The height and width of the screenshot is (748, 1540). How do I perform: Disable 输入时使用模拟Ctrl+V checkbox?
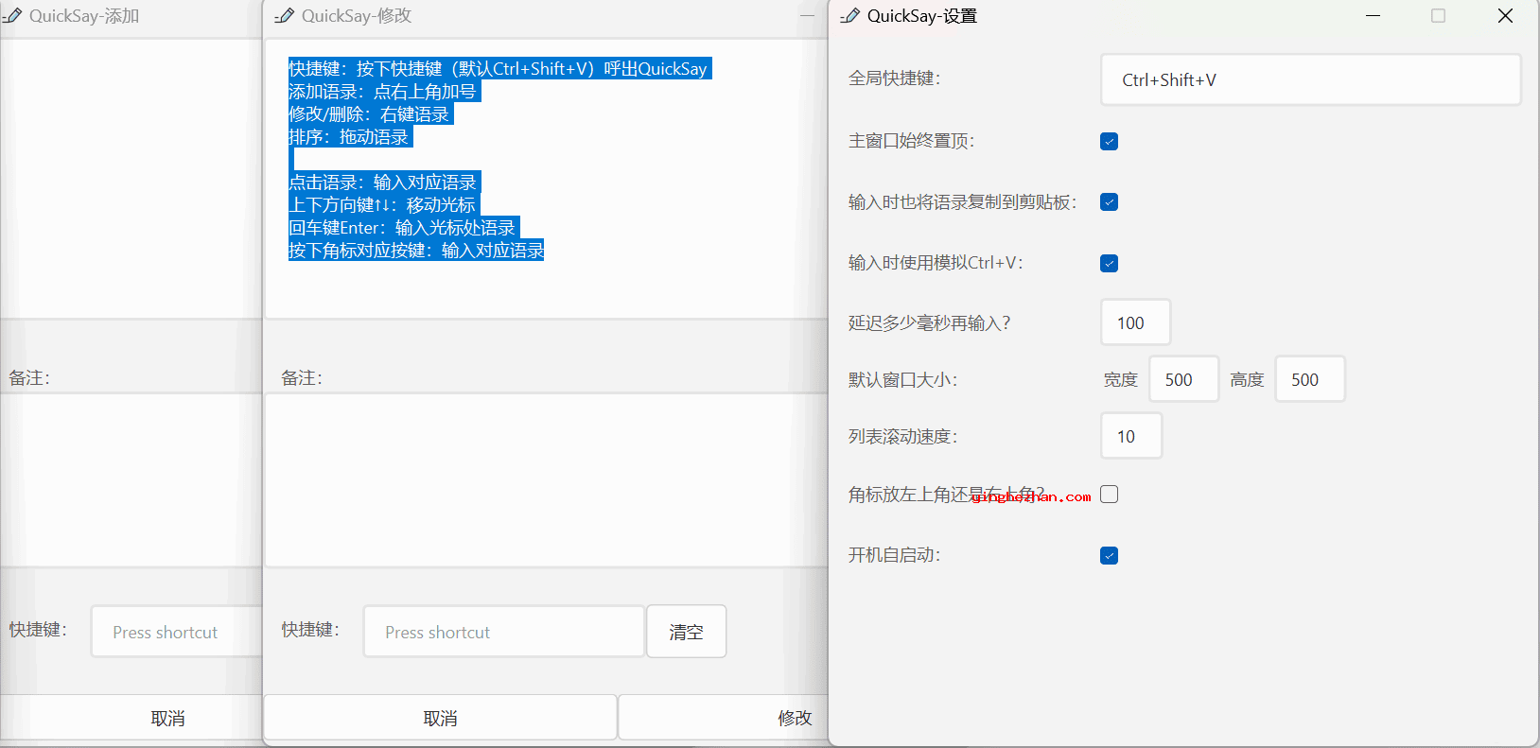coord(1110,263)
